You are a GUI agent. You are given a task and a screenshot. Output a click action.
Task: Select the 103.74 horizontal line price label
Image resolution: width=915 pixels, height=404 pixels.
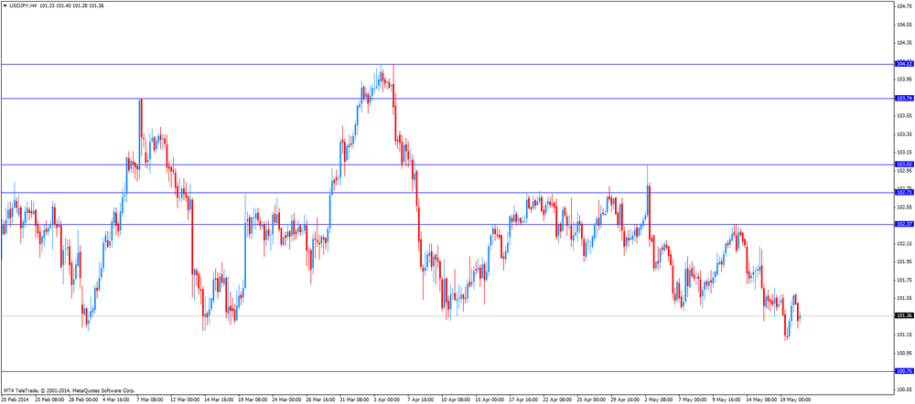pyautogui.click(x=904, y=99)
